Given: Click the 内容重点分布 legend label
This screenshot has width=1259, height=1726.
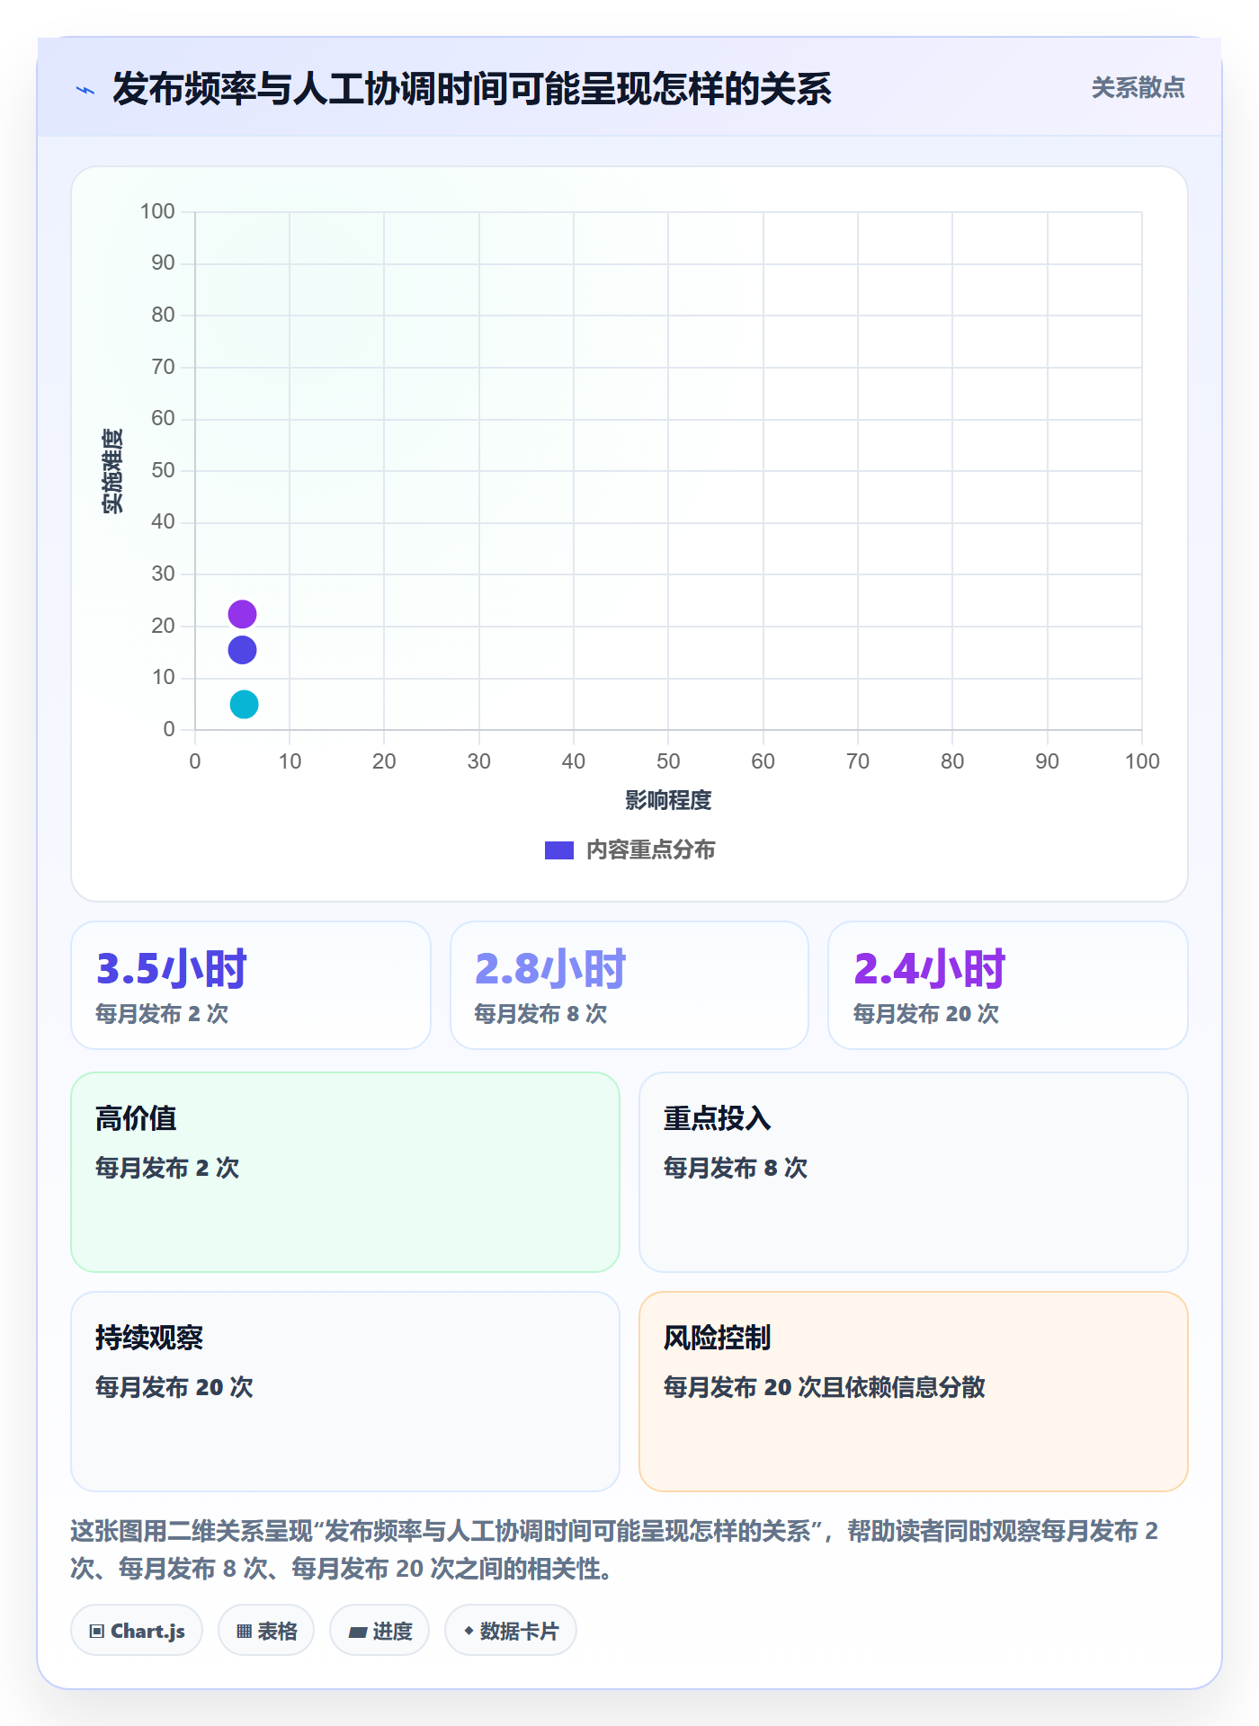Looking at the screenshot, I should 651,850.
